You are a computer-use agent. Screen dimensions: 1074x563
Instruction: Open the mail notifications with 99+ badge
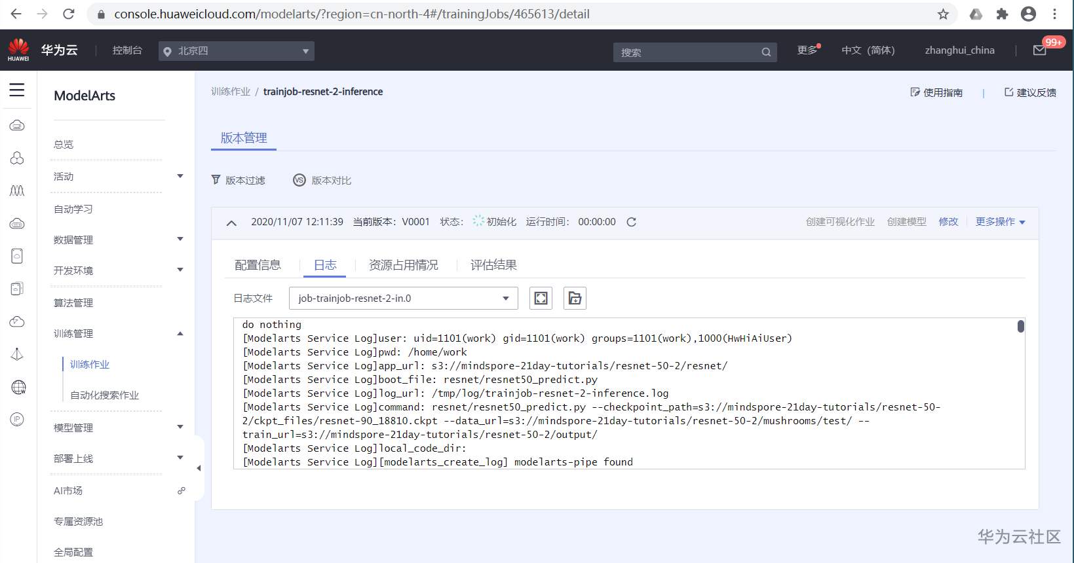pyautogui.click(x=1040, y=50)
